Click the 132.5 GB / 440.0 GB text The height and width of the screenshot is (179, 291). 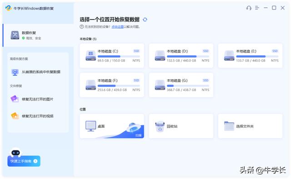click(x=181, y=60)
